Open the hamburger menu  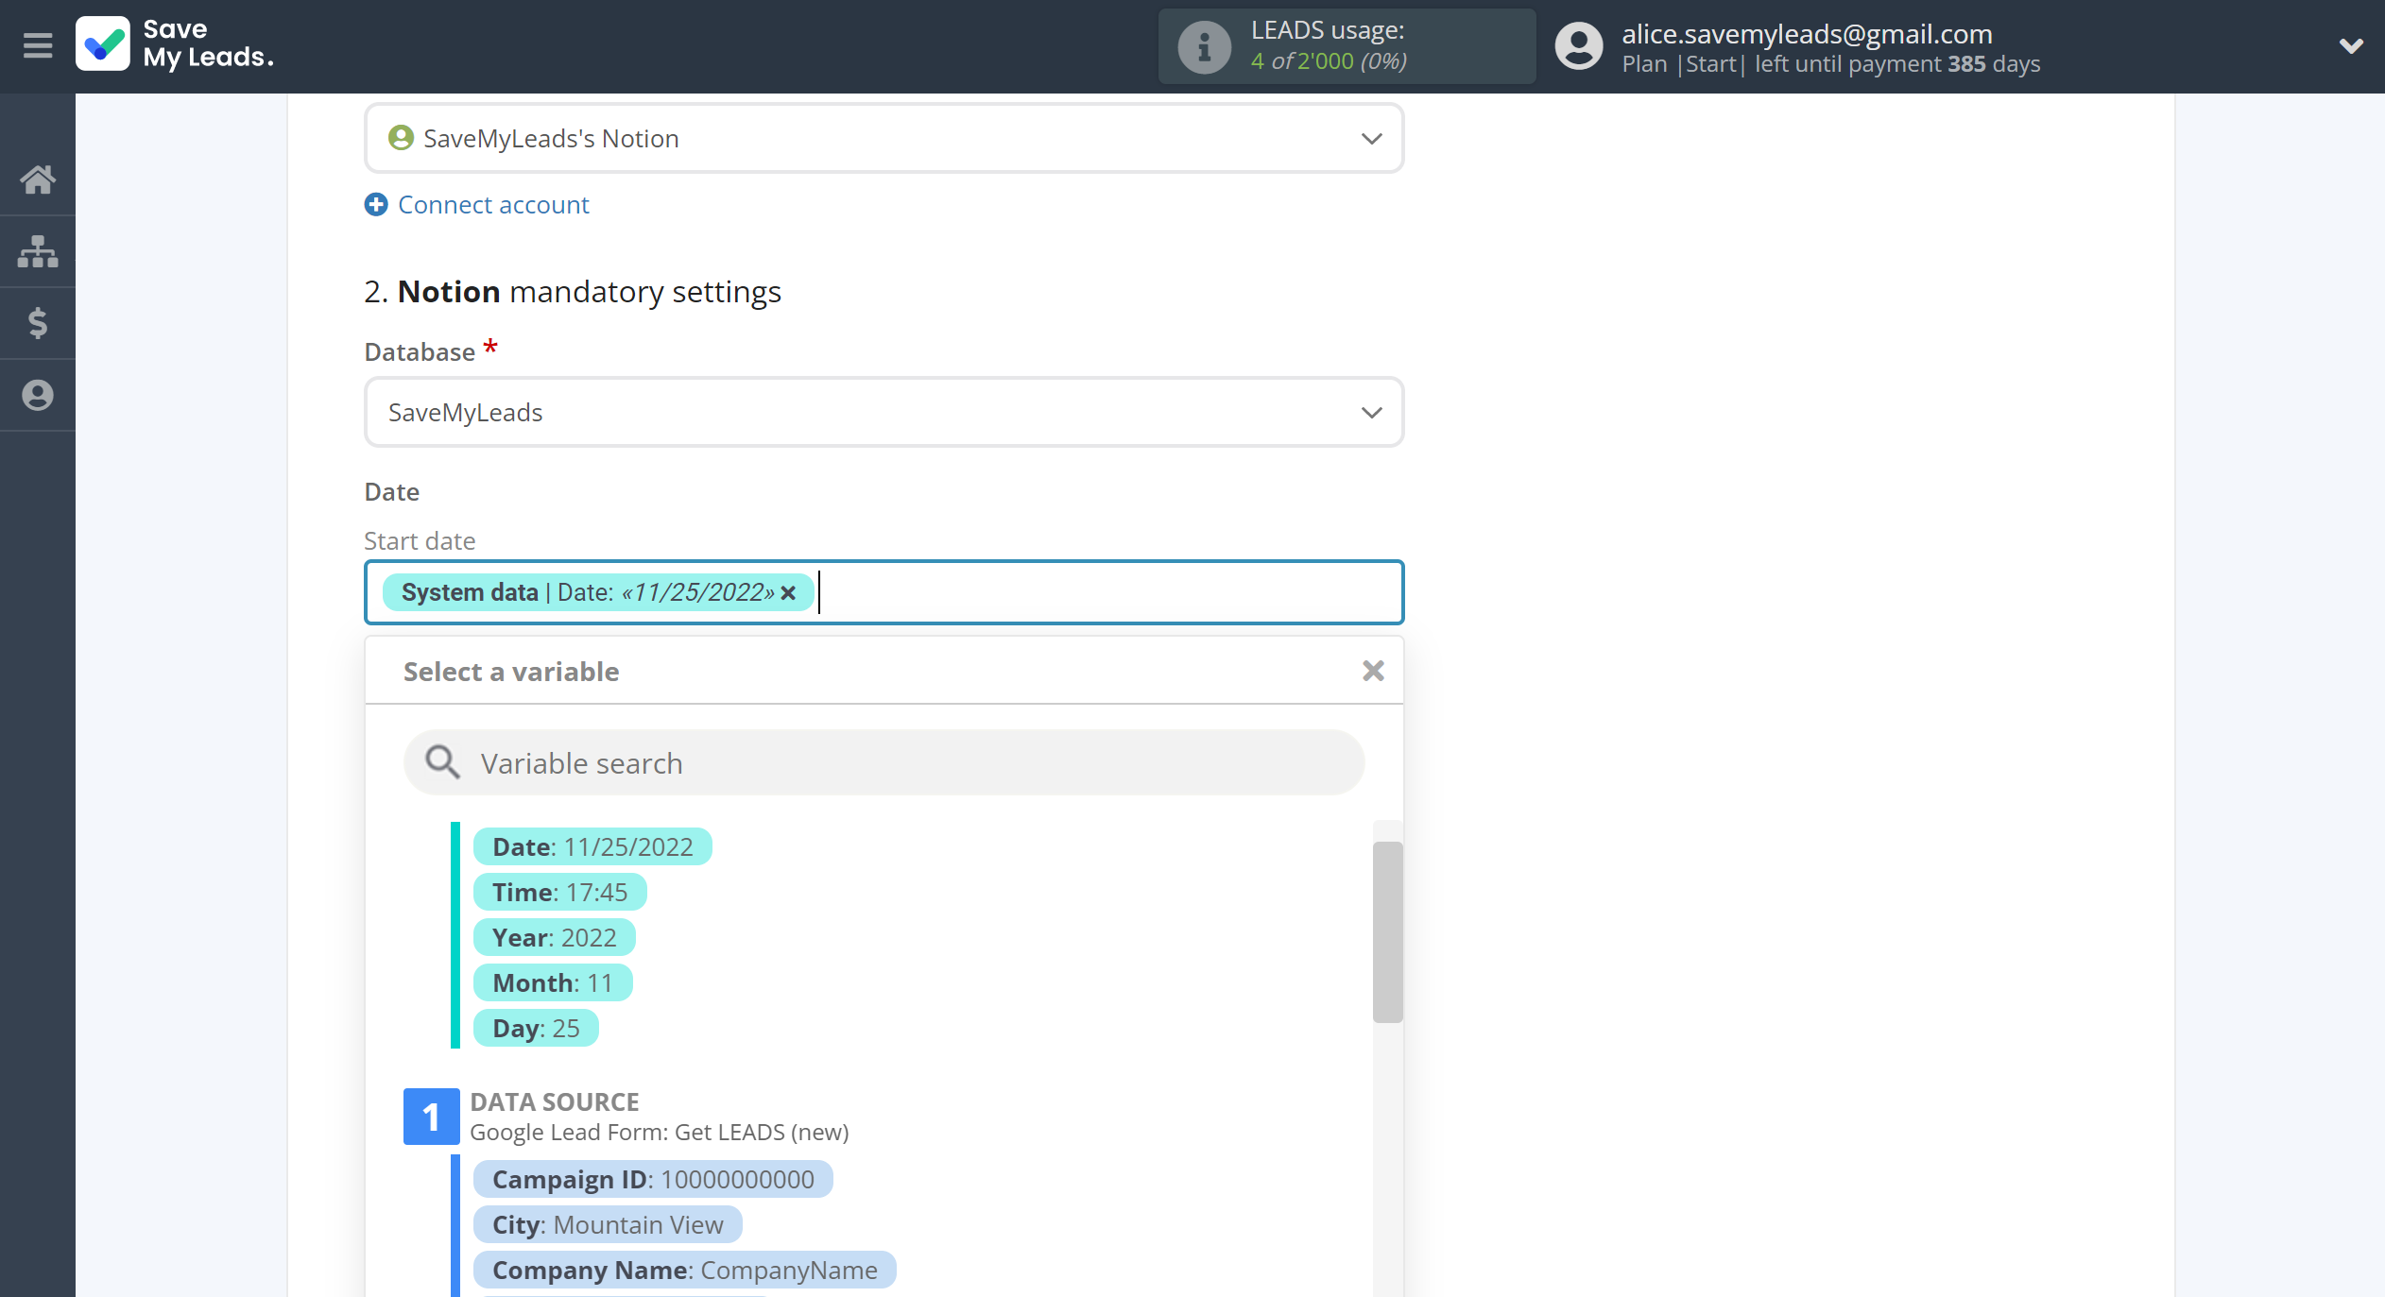point(38,44)
